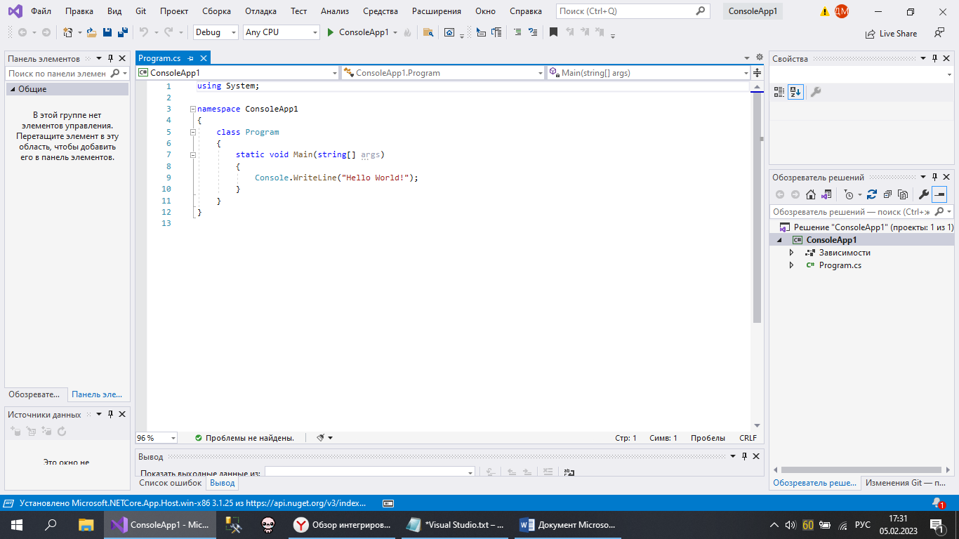Click Collapse All icon in Solution Explorer

pyautogui.click(x=887, y=194)
